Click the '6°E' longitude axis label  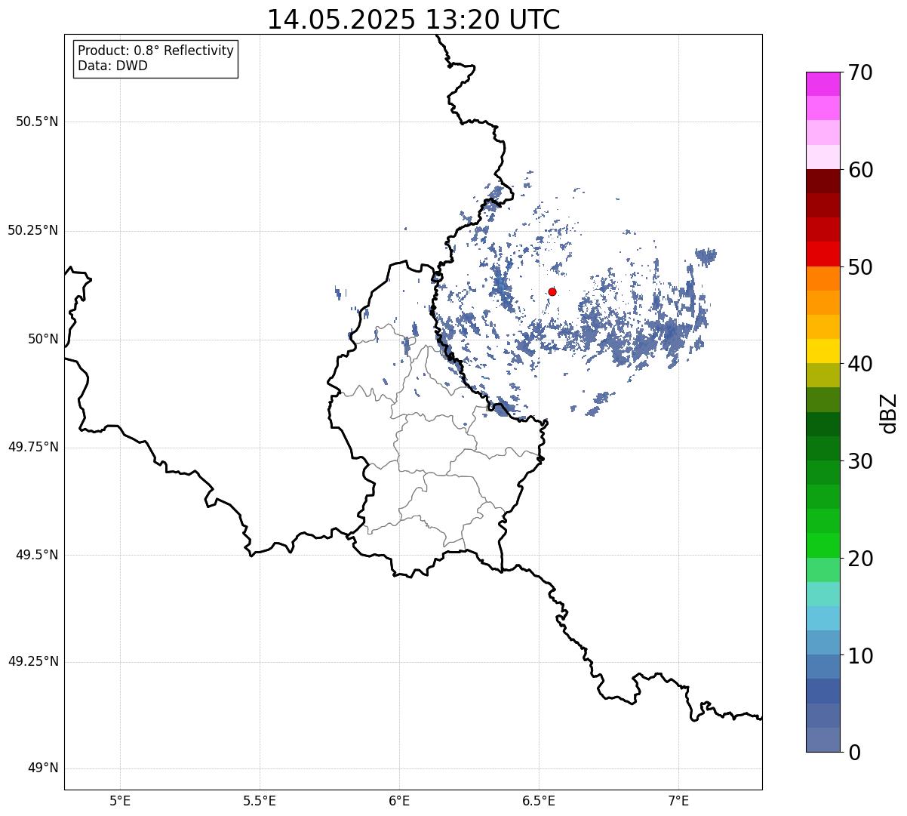(x=399, y=801)
